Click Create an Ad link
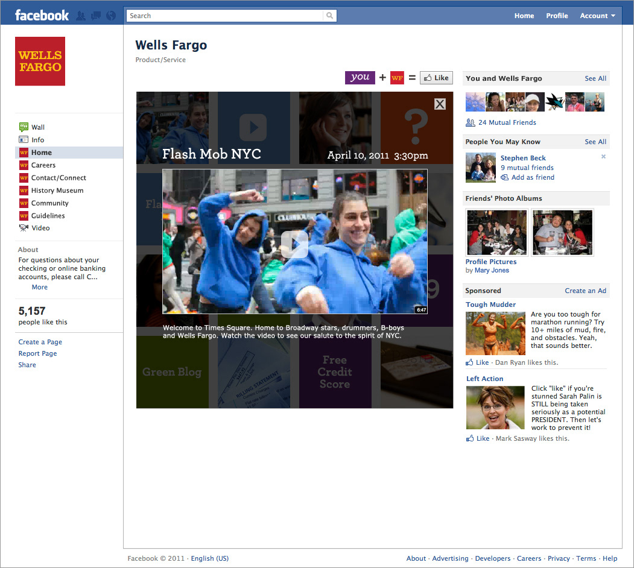The image size is (634, 568). pyautogui.click(x=585, y=291)
